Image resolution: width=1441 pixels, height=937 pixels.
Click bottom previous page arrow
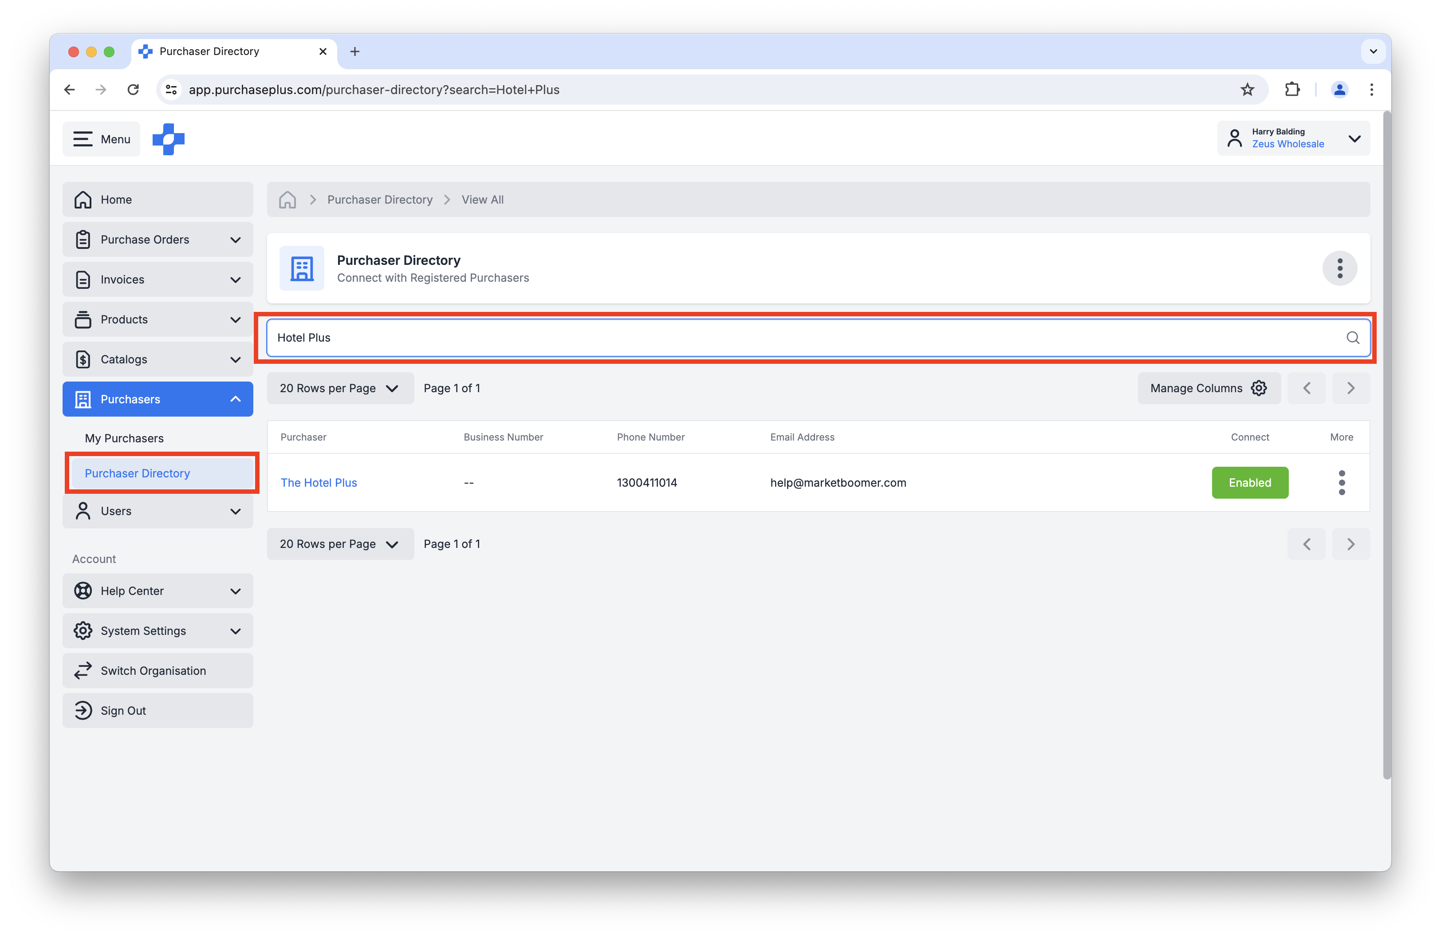point(1306,544)
